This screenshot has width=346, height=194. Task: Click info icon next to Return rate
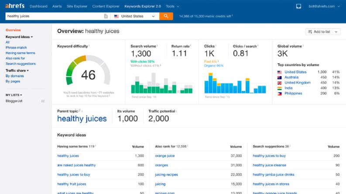coord(190,46)
